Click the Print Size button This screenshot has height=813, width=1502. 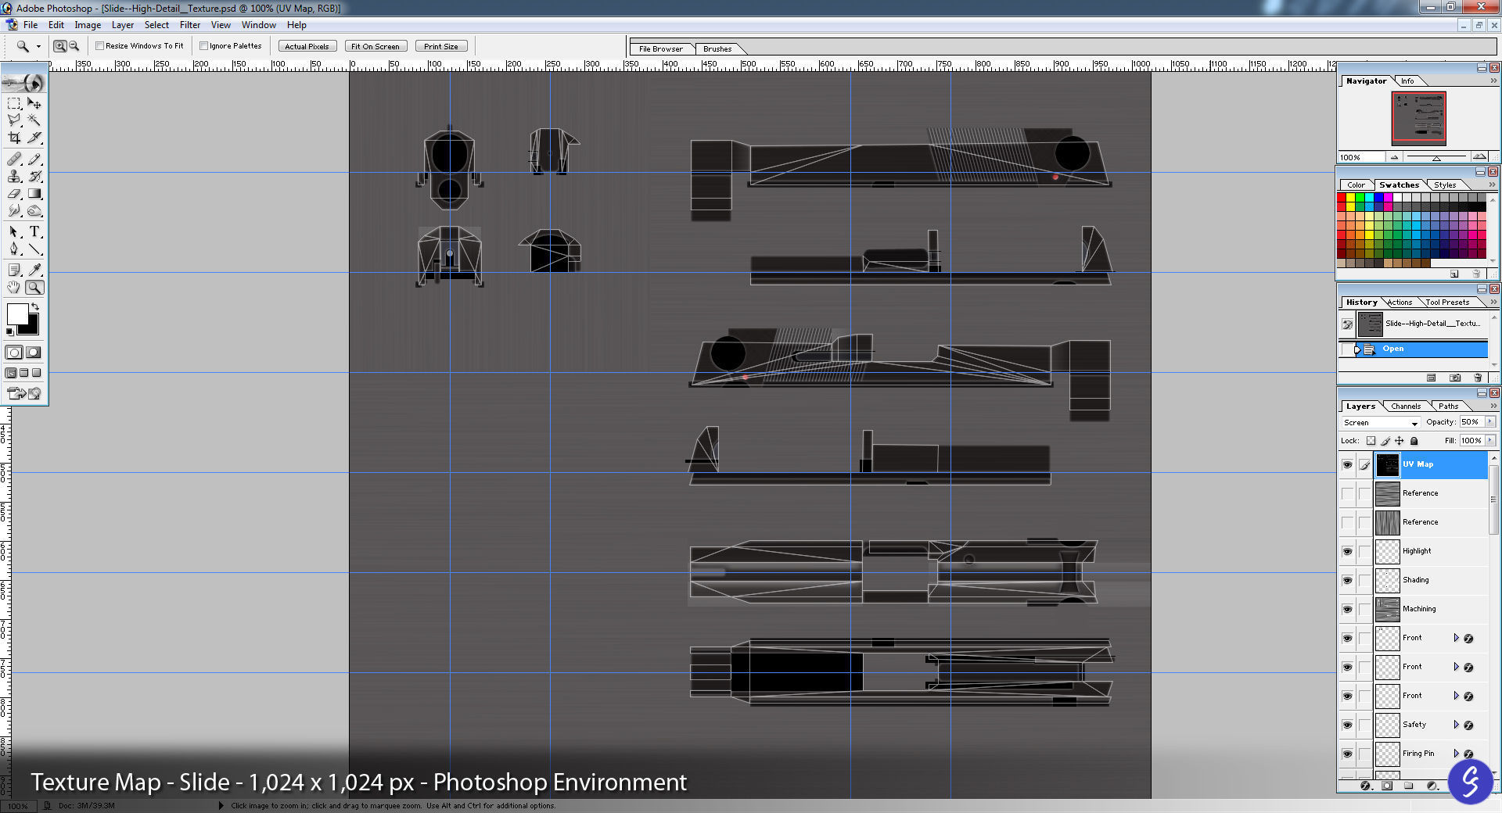click(441, 46)
